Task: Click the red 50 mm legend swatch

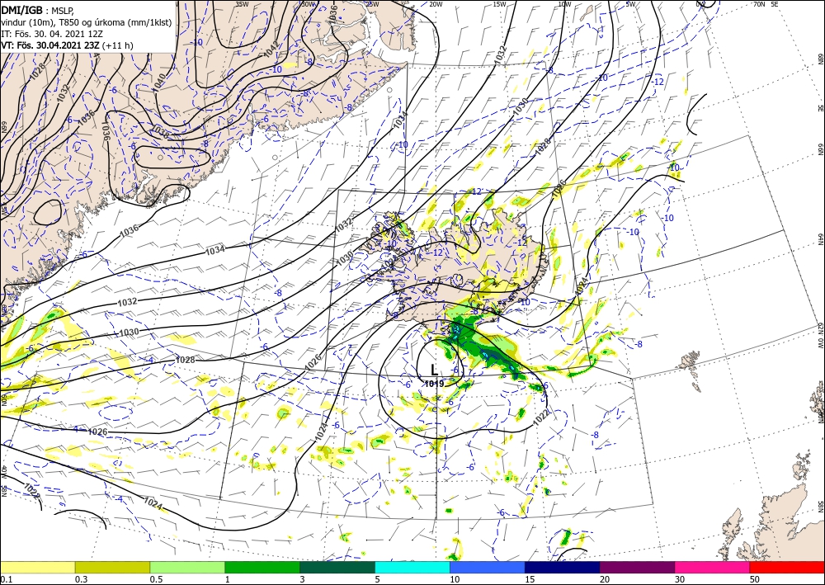Action: coord(787,567)
